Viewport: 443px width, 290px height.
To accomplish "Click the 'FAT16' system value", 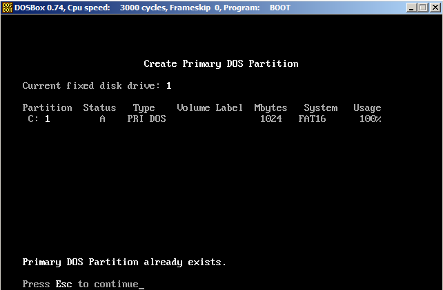I will point(312,118).
